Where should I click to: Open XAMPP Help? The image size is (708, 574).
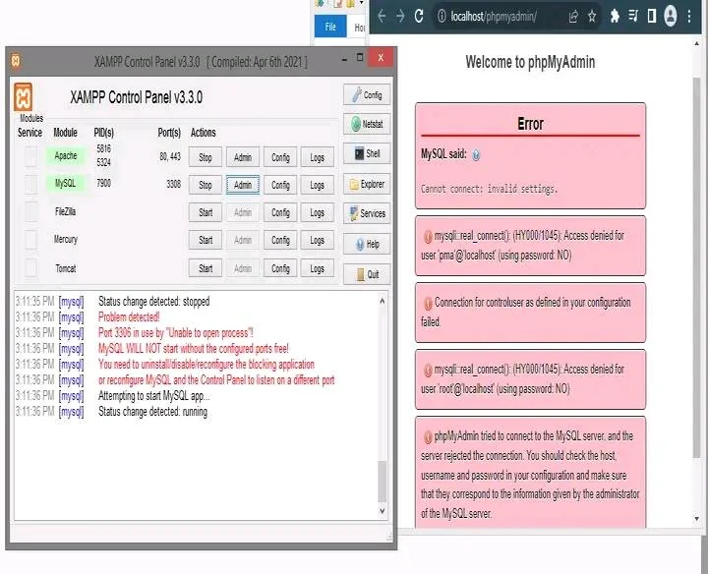[x=367, y=244]
